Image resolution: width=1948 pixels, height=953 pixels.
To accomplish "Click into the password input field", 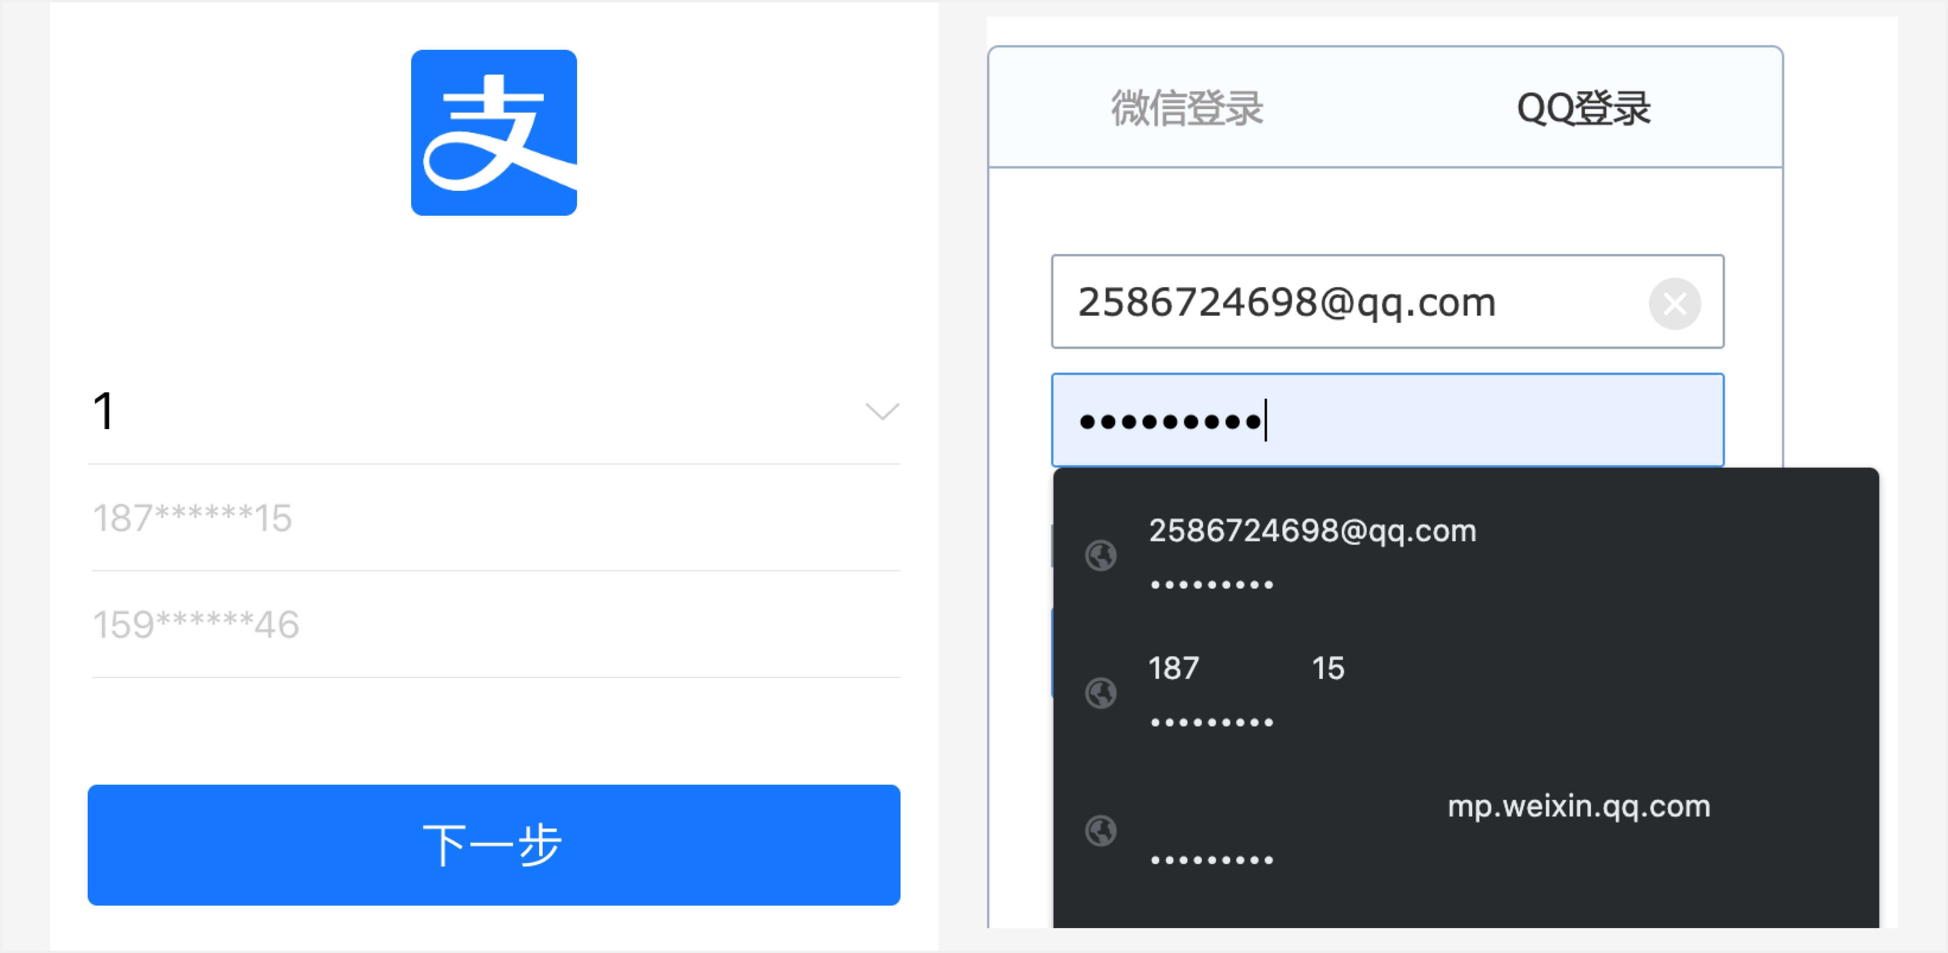I will [x=1388, y=420].
